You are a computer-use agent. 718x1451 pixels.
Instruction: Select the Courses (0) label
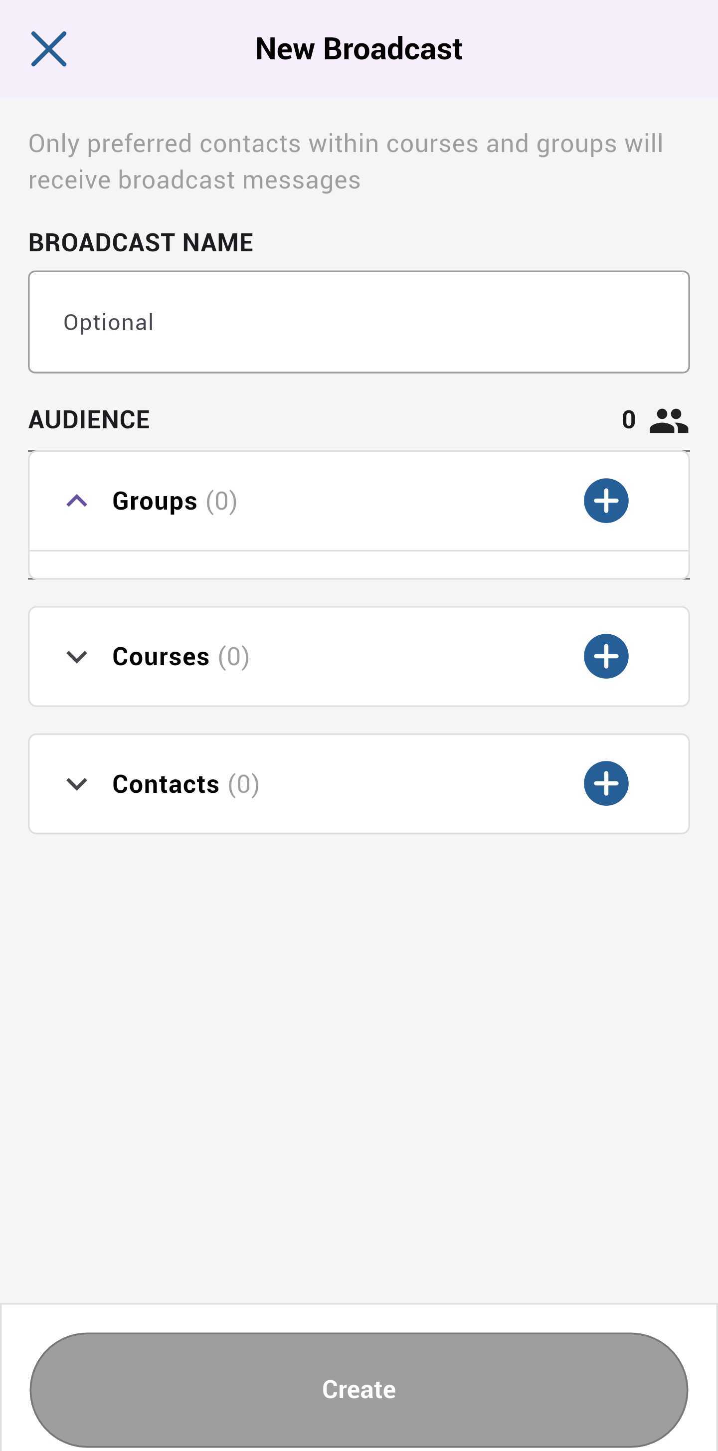click(181, 657)
